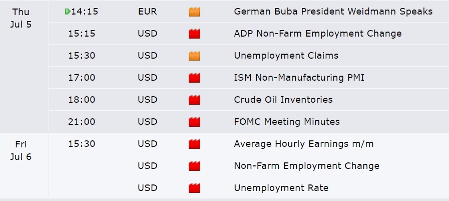Viewport: 449px width, 201px height.
Task: Click red impact icon for ADP Non-Farm Employment
Action: (194, 34)
